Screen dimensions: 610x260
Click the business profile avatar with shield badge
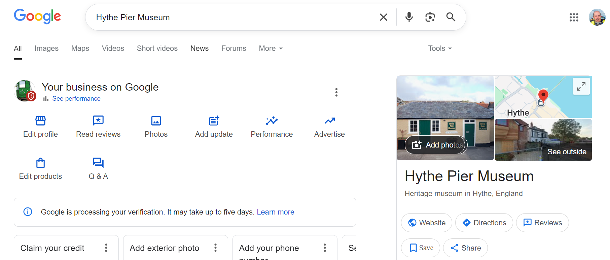pyautogui.click(x=25, y=91)
